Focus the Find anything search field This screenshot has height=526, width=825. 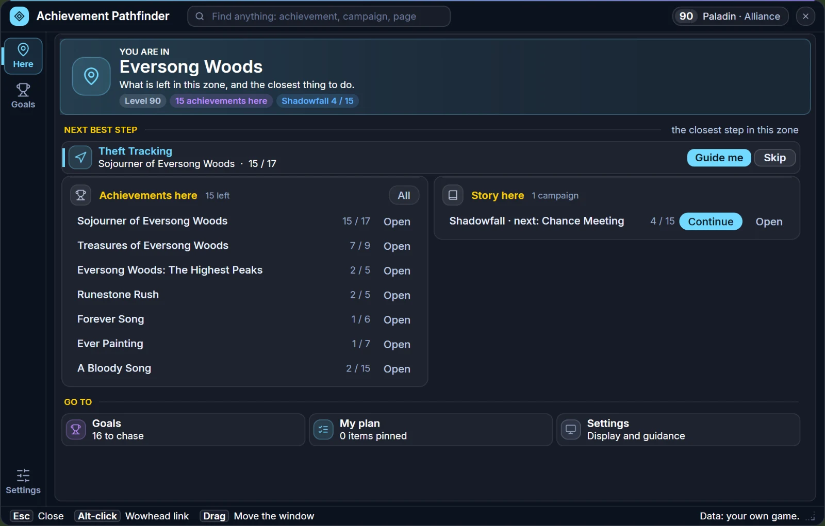coord(319,16)
